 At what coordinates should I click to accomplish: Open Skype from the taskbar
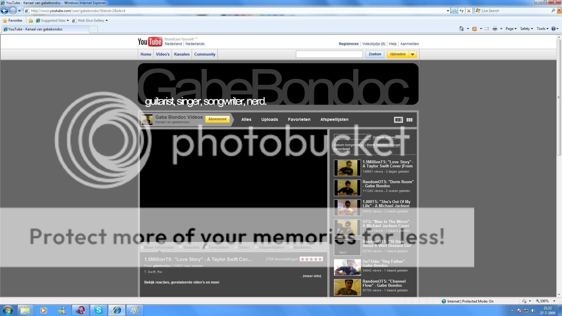pos(99,310)
